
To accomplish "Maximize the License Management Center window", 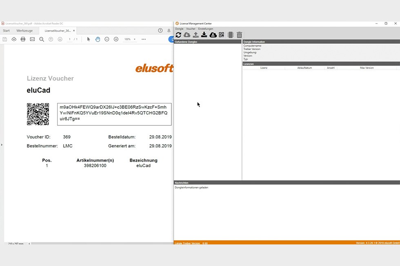I will pyautogui.click(x=386, y=23).
